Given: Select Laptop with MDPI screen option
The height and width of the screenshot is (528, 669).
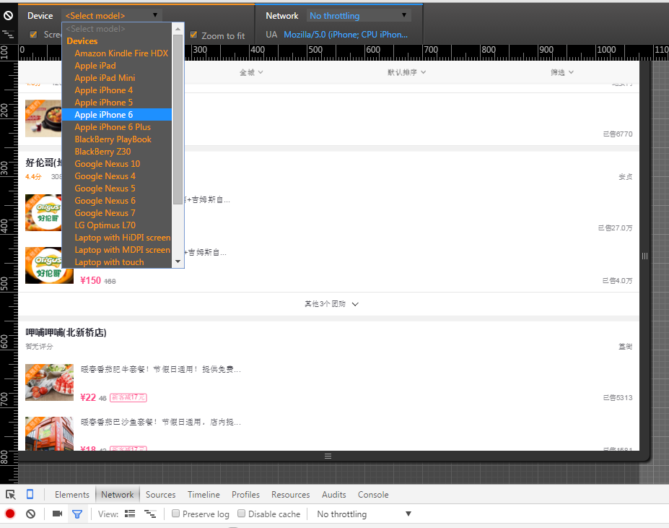Looking at the screenshot, I should (x=117, y=250).
